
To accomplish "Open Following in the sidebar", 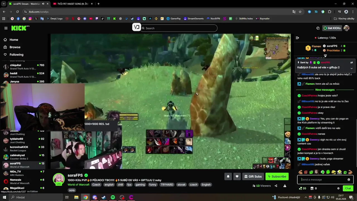I will (16, 55).
